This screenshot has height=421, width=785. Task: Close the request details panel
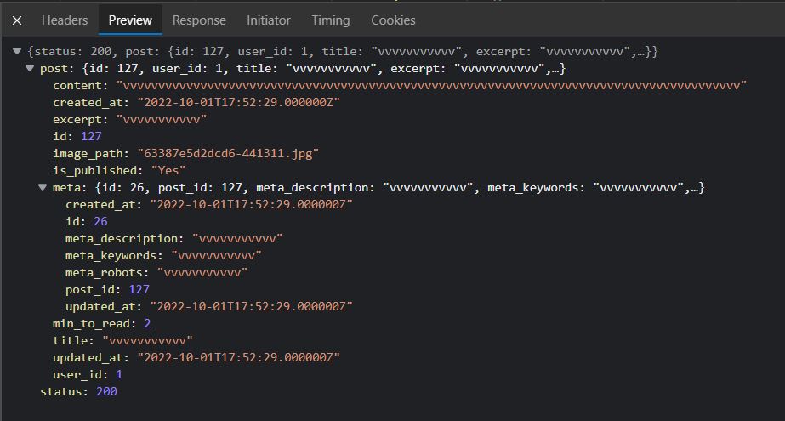click(17, 20)
